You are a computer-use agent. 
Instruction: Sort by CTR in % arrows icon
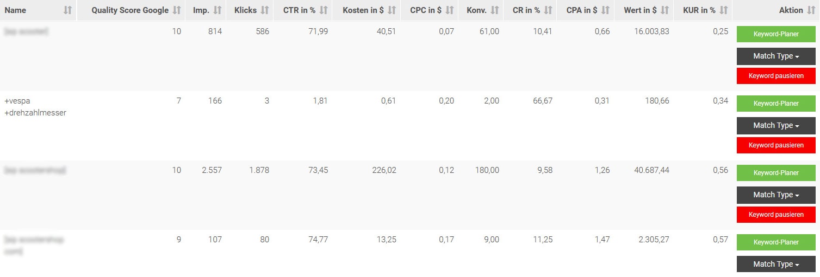pyautogui.click(x=324, y=10)
